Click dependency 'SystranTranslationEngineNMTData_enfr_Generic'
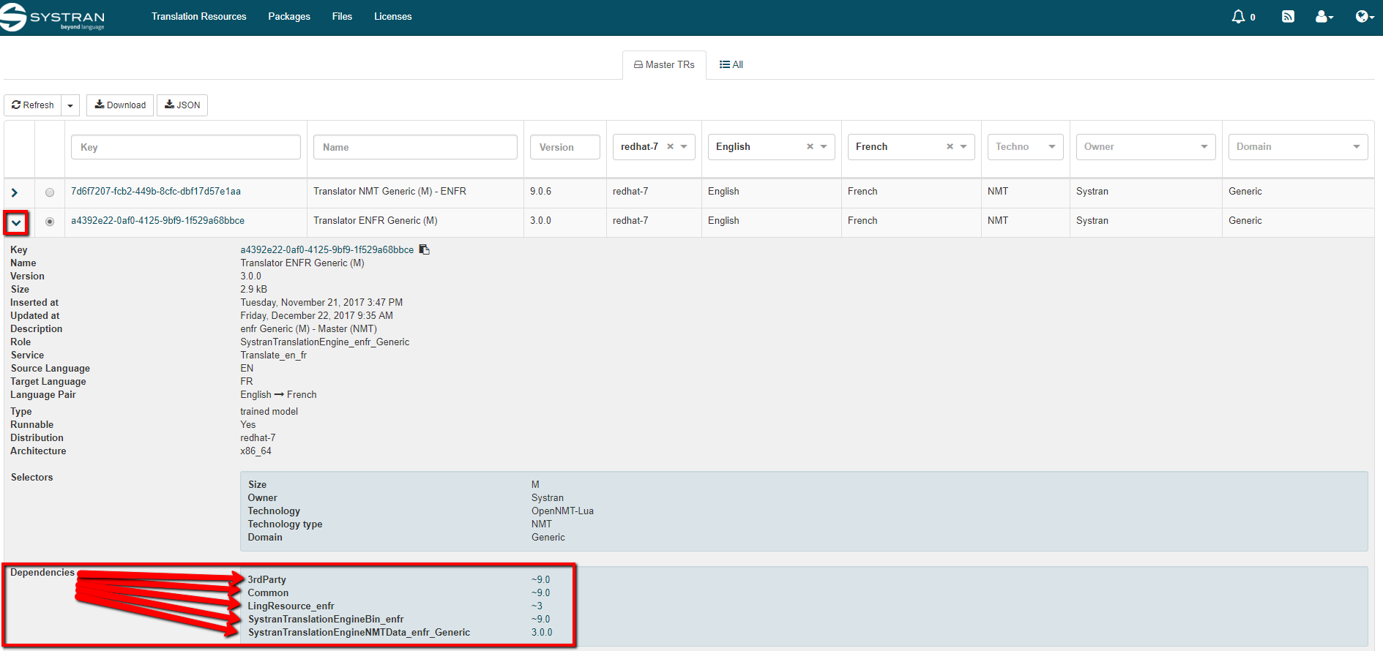 (x=359, y=632)
